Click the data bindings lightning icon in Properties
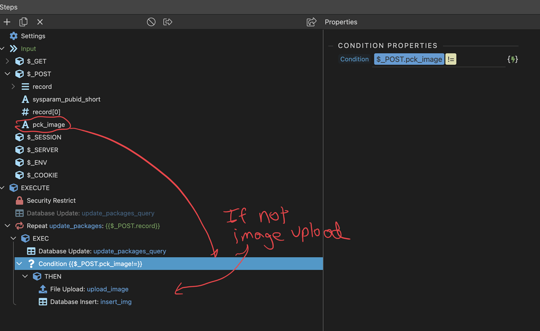The width and height of the screenshot is (540, 331). (512, 59)
